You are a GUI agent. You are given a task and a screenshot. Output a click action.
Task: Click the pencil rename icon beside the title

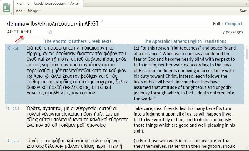(102, 21)
